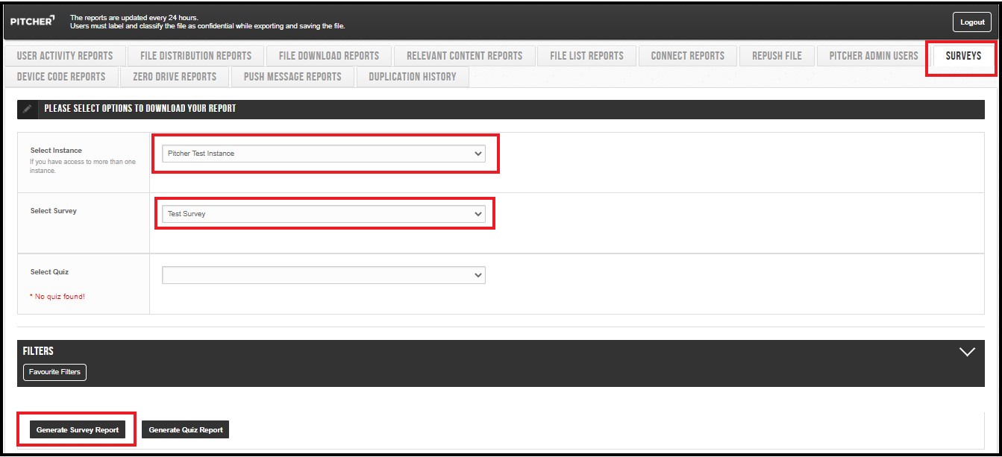Expand the Filters panel chevron
This screenshot has width=1002, height=457.
(967, 352)
